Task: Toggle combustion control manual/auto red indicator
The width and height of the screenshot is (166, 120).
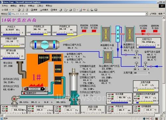Action: (84, 31)
